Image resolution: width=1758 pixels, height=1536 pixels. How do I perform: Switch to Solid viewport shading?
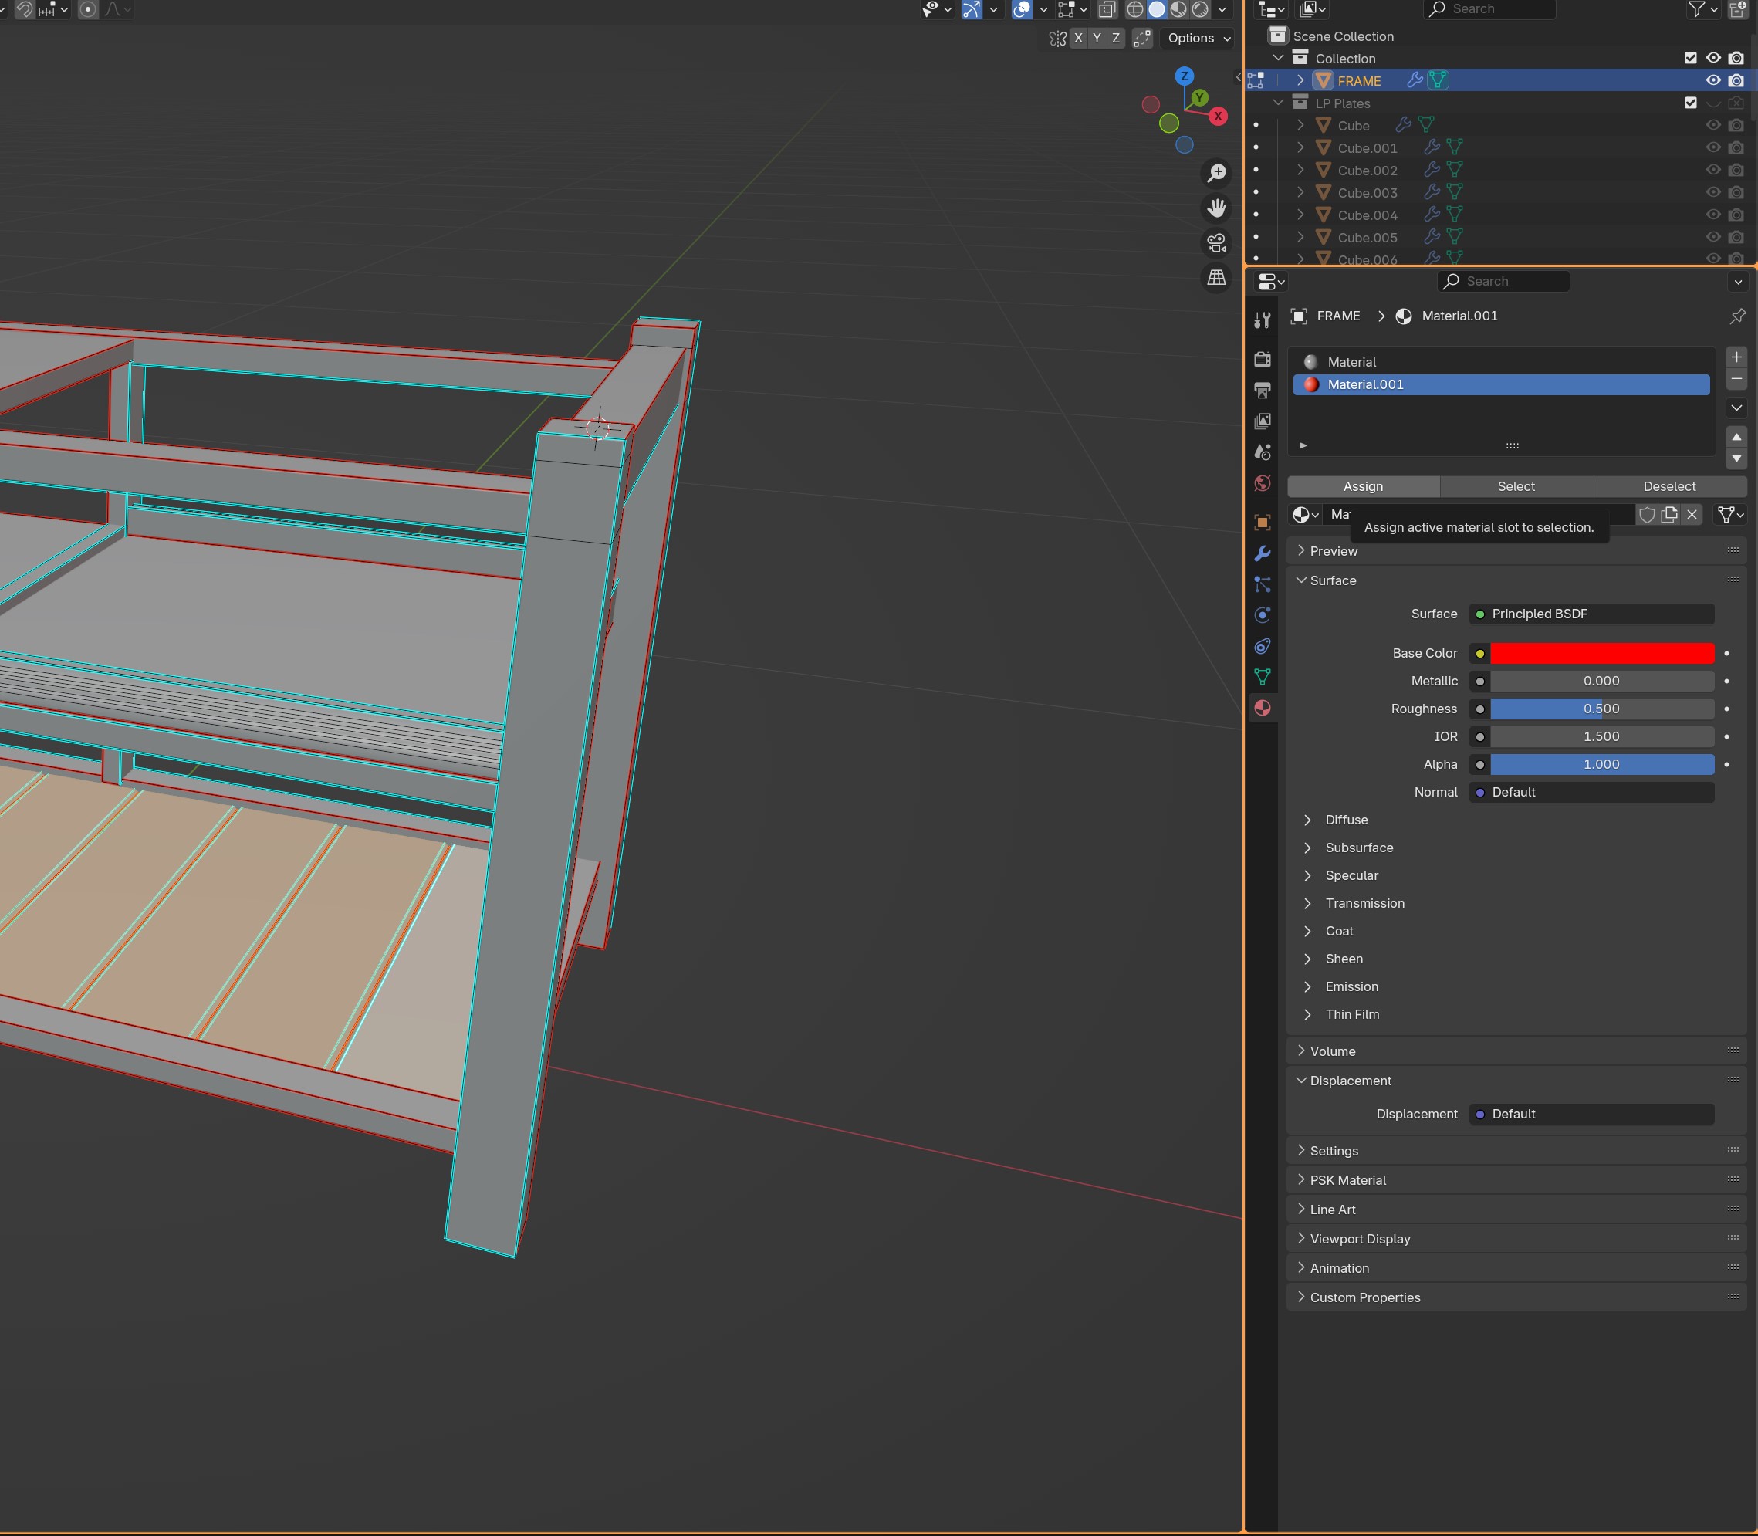point(1157,9)
